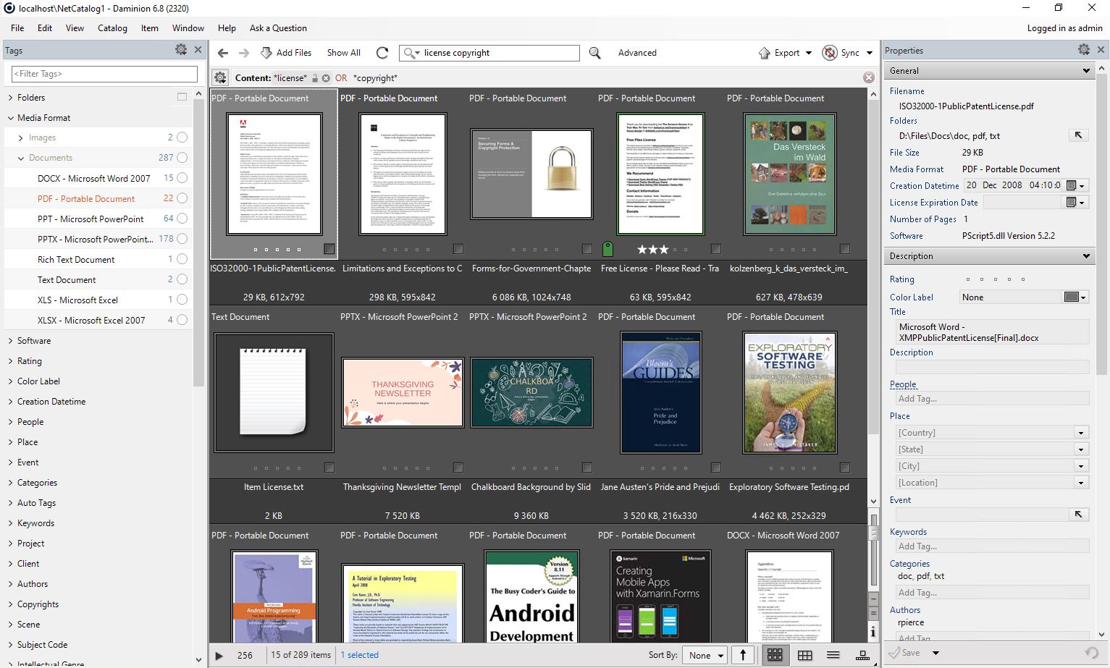
Task: Click the print contact sheet icon
Action: pyautogui.click(x=862, y=655)
